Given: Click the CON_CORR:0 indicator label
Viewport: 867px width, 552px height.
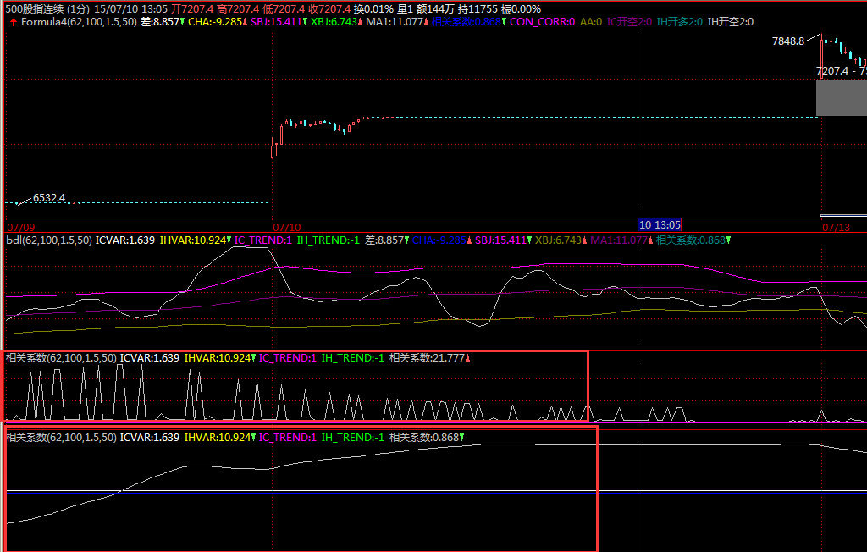Looking at the screenshot, I should click(x=541, y=22).
